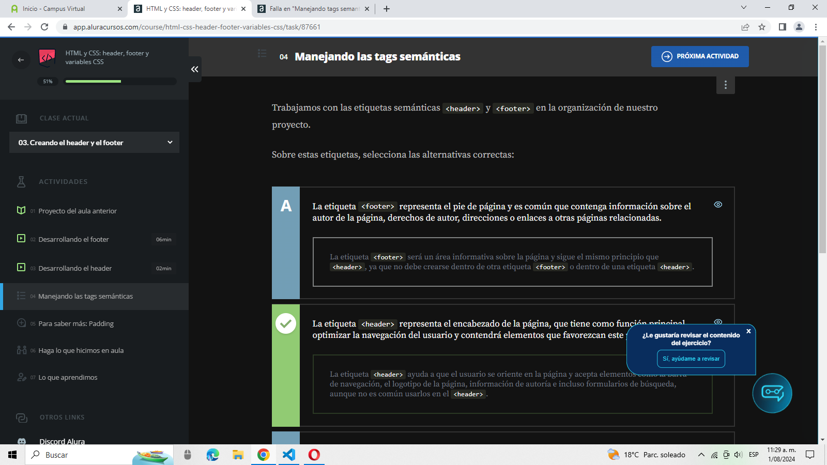Viewport: 827px width, 465px height.
Task: Select Manejando las tags semánticas activity
Action: (94, 297)
